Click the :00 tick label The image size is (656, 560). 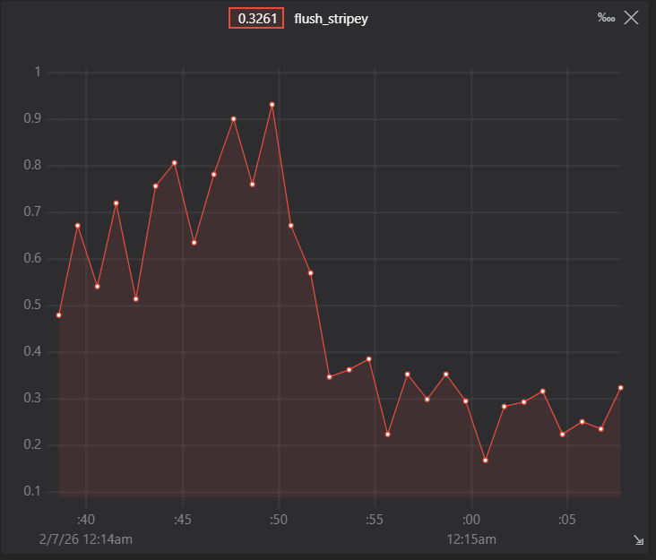point(471,520)
